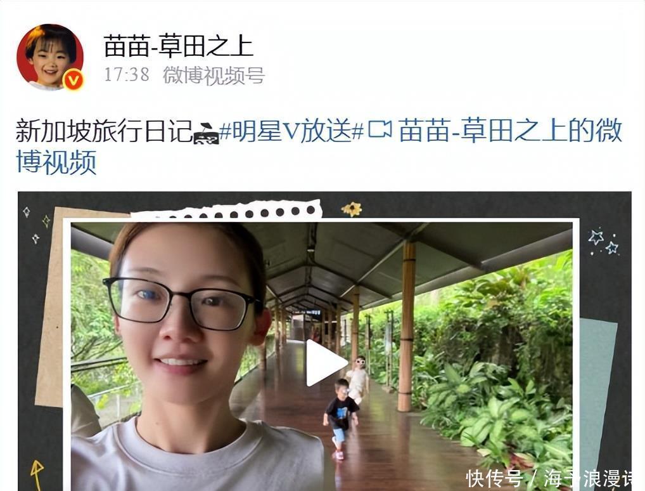Viewport: 645px width, 491px height.
Task: Open the 苗苗-草田之上 profile avatar
Action: (x=50, y=57)
